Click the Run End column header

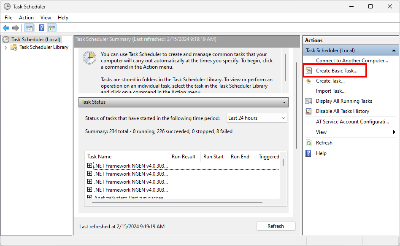pos(242,157)
